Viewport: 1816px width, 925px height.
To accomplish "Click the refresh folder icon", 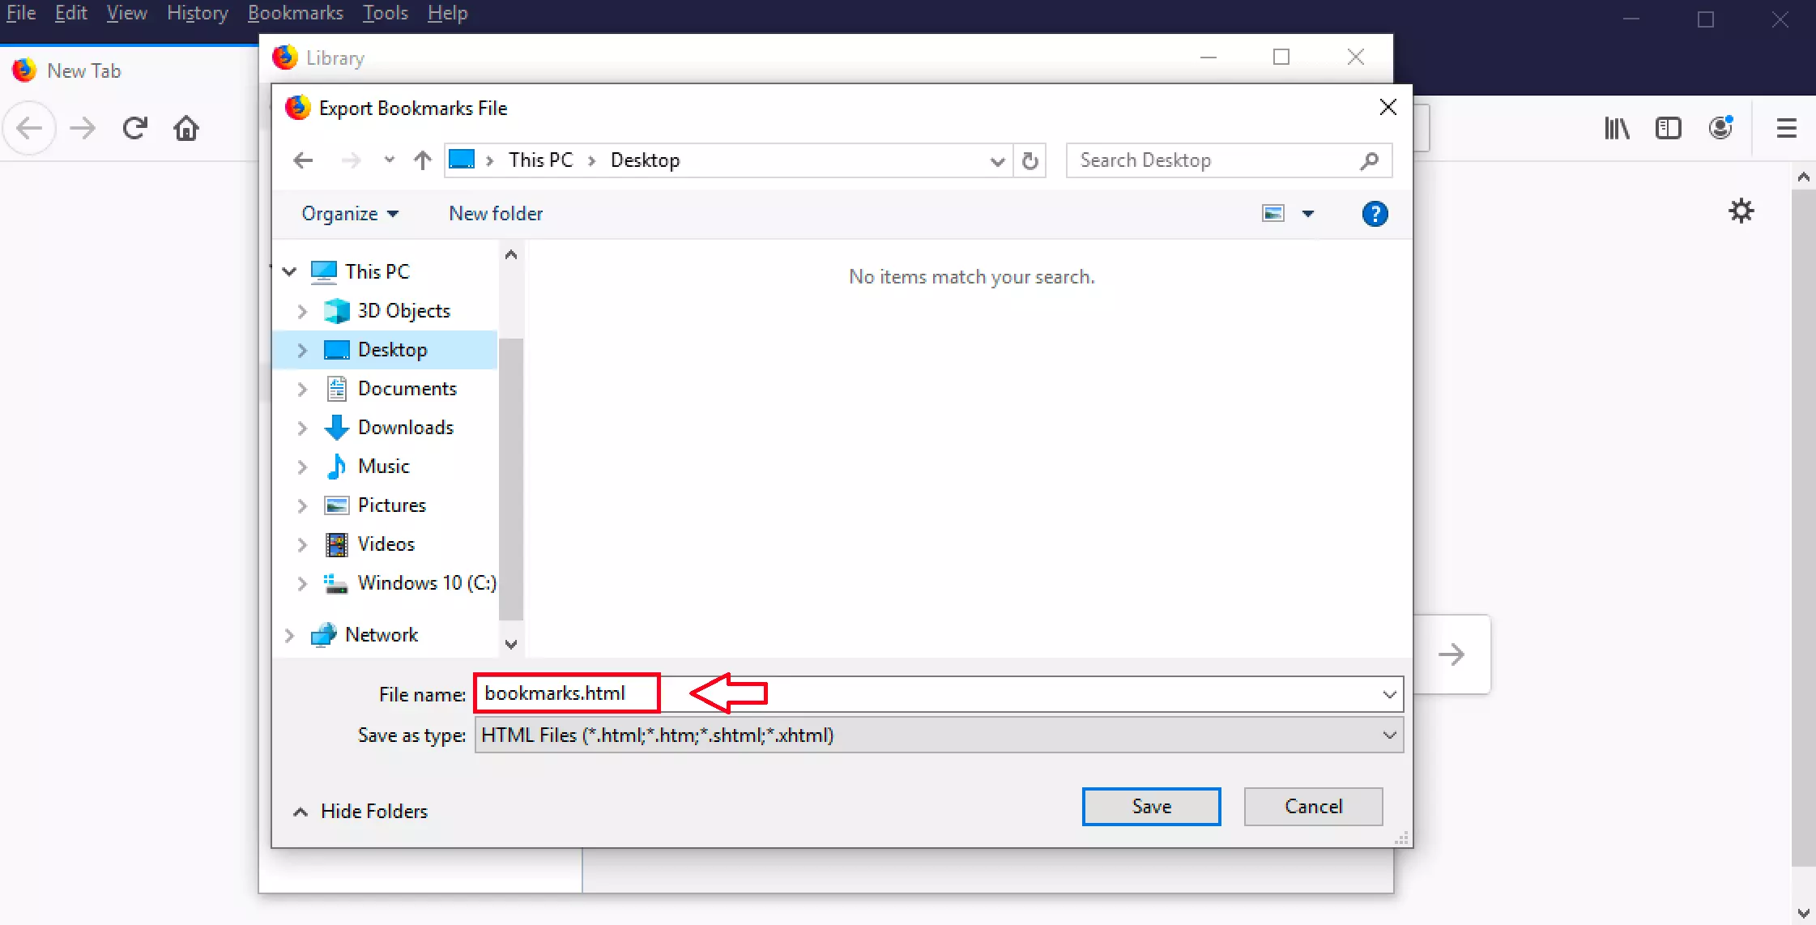I will click(x=1029, y=160).
